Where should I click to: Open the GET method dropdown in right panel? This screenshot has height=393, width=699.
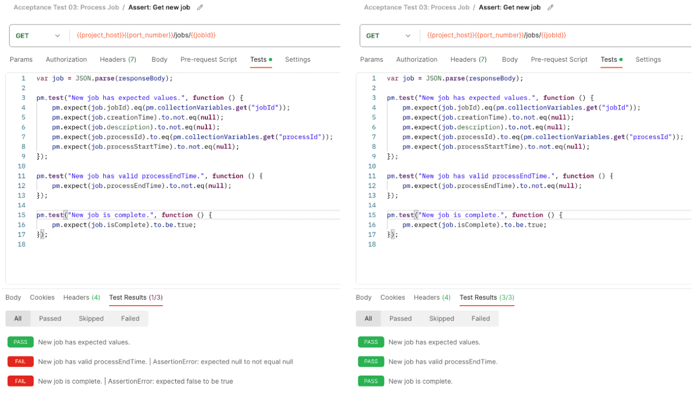(389, 35)
